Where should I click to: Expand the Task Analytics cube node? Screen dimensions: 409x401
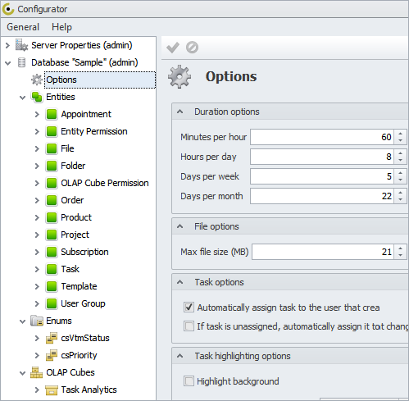[x=37, y=390]
